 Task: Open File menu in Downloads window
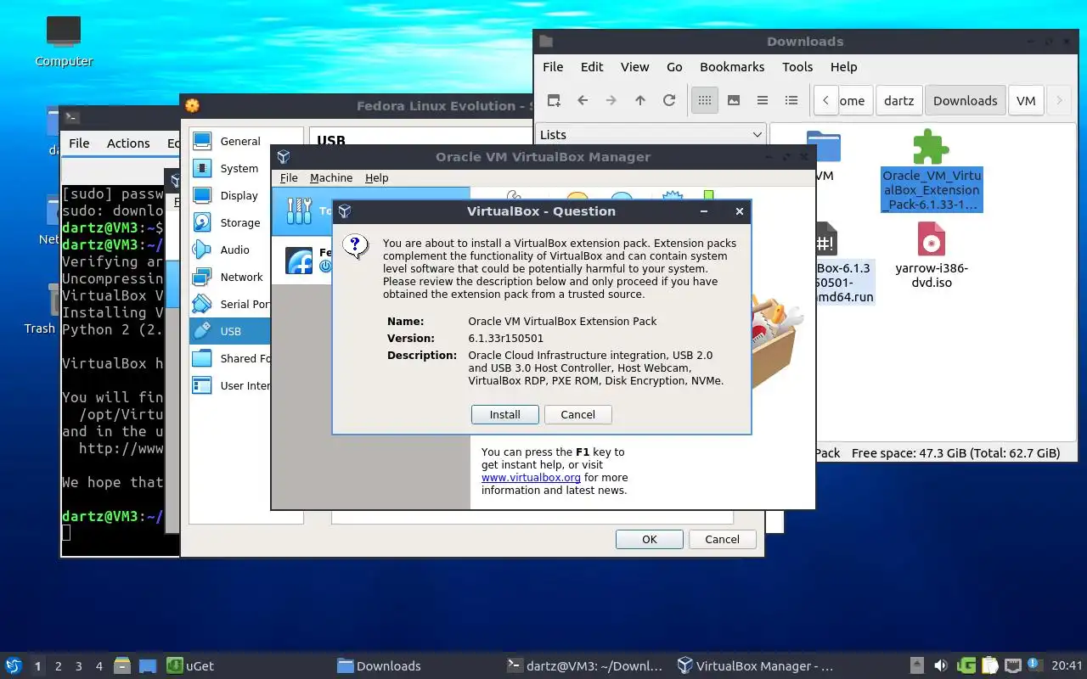tap(553, 67)
